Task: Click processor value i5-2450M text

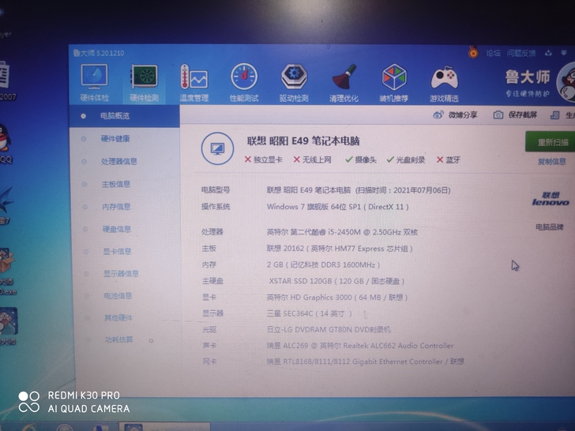Action: click(342, 232)
